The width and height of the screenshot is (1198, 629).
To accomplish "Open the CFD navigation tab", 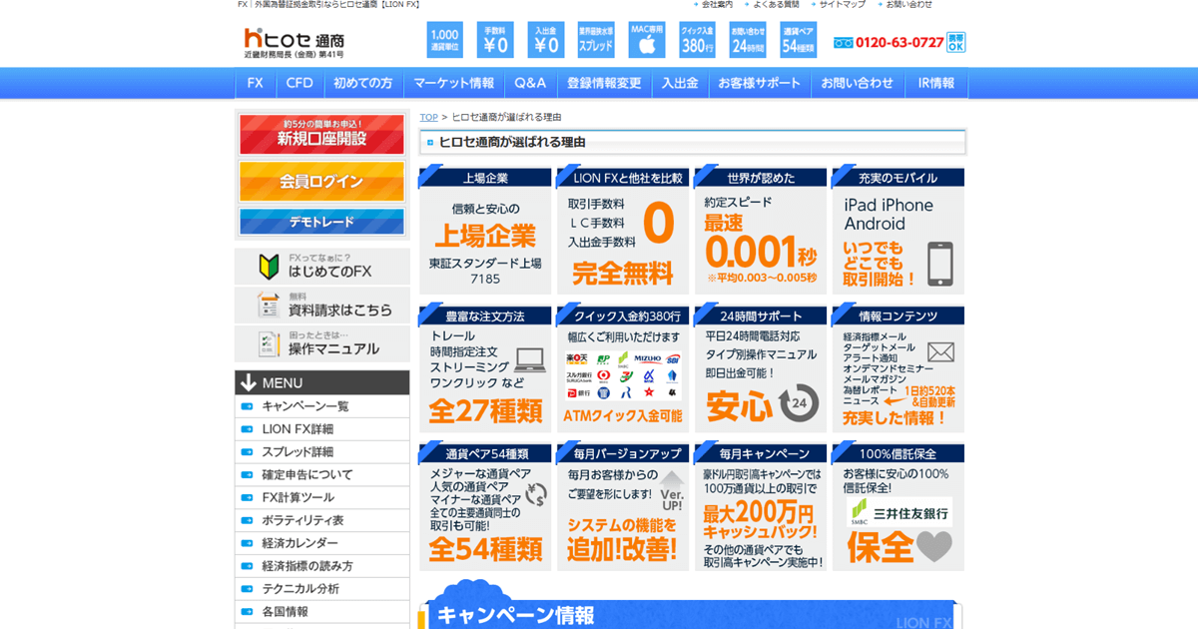I will [x=299, y=83].
